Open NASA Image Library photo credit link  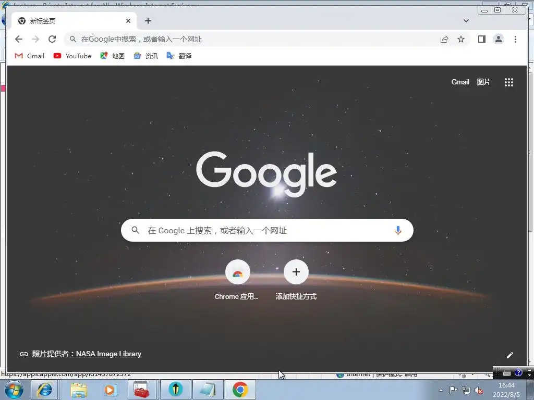87,354
